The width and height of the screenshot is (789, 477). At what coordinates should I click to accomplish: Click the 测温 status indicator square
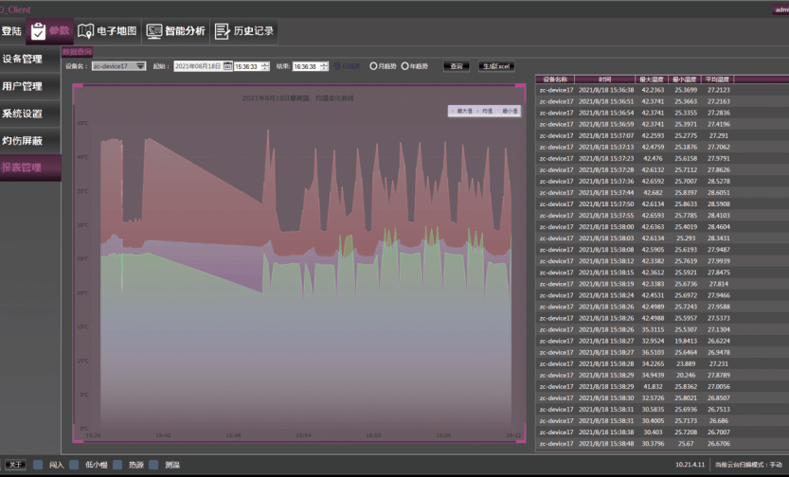pos(154,465)
